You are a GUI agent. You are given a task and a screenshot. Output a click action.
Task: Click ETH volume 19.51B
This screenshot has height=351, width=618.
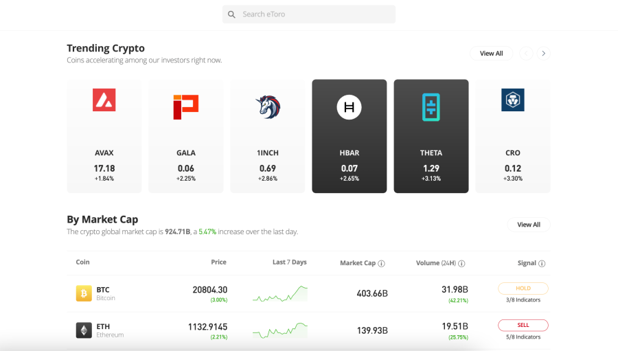(455, 326)
